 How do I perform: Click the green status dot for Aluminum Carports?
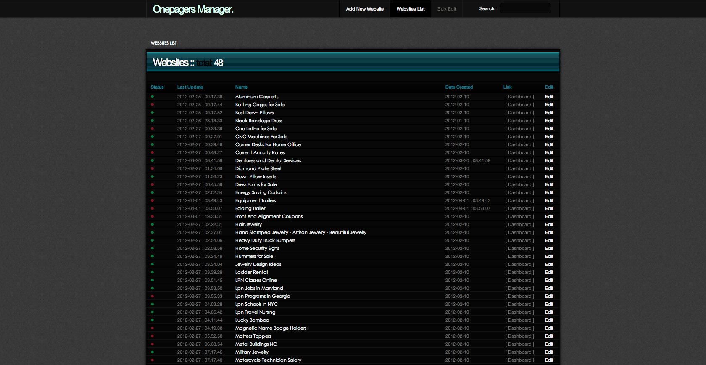[x=152, y=97]
